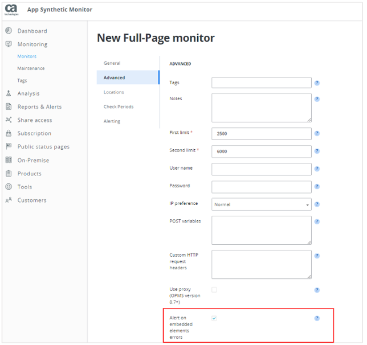
Task: Open the Share access page
Action: click(x=35, y=120)
